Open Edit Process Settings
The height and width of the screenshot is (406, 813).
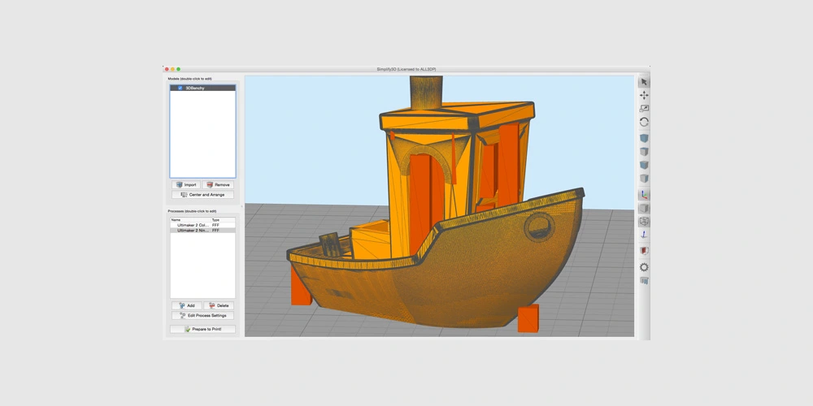click(x=202, y=315)
